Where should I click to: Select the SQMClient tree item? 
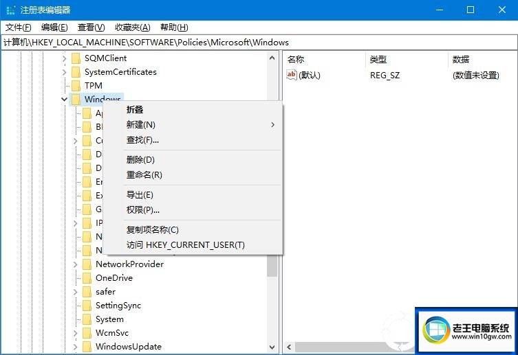click(105, 58)
